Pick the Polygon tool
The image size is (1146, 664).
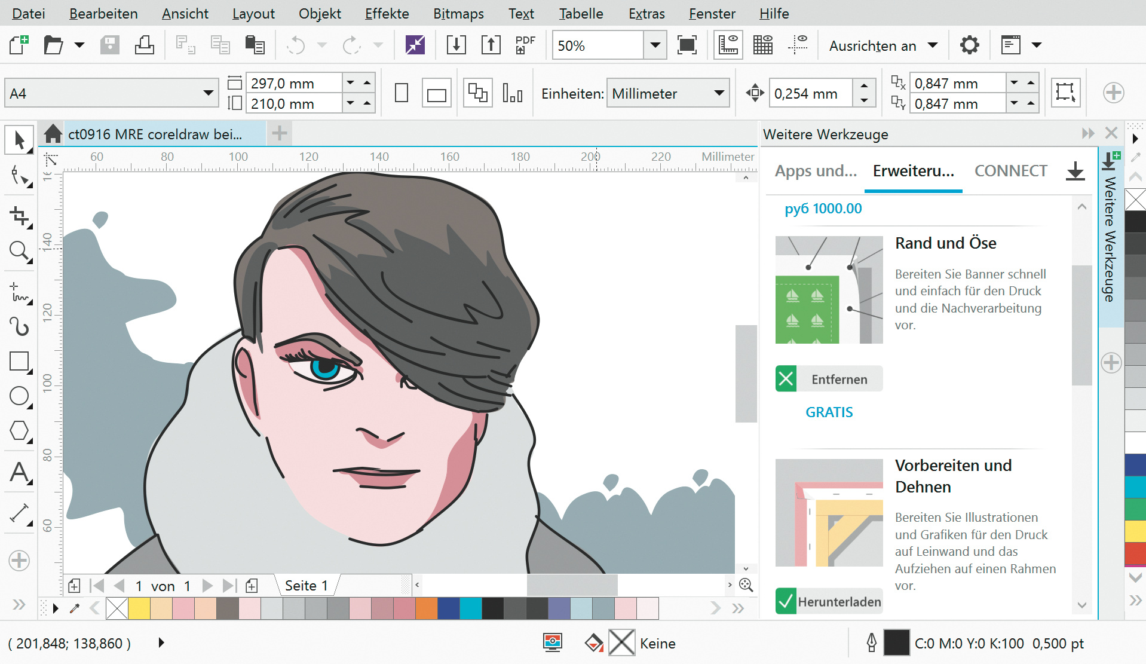tap(19, 431)
